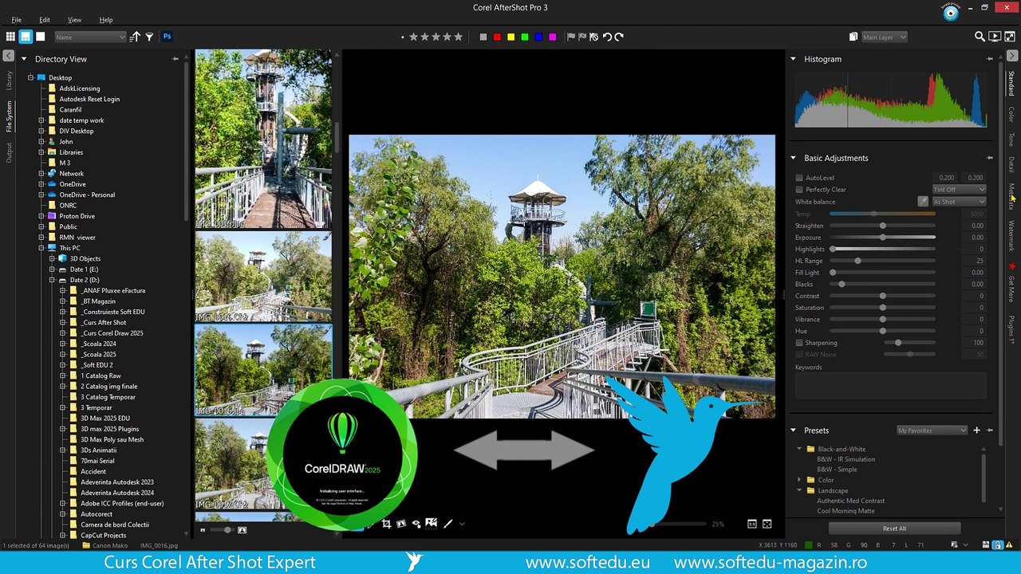The image size is (1021, 574).
Task: Rate the image five stars
Action: [x=458, y=37]
